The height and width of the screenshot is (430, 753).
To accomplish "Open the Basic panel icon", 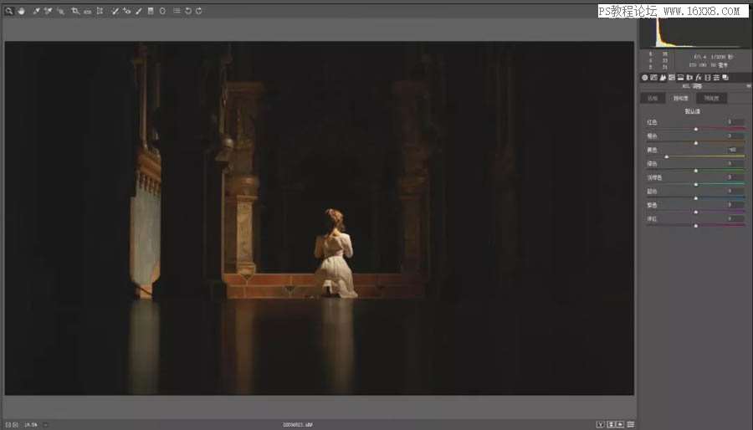I will pos(645,77).
